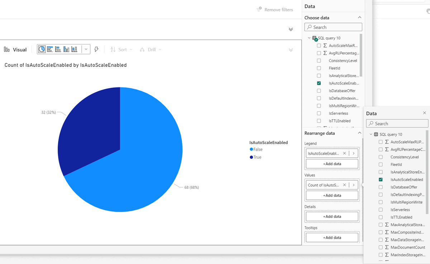The image size is (430, 264).
Task: Uncheck the IsAutoScaleEnabled field
Action: click(319, 83)
